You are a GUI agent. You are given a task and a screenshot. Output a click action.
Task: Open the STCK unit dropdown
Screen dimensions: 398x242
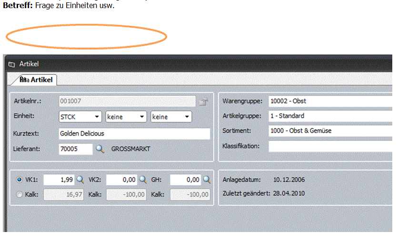tap(97, 117)
